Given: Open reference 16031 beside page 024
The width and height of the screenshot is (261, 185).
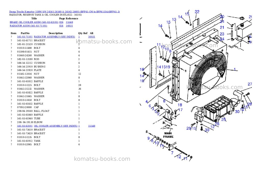Looking at the screenshot, I should pyautogui.click(x=69, y=26).
